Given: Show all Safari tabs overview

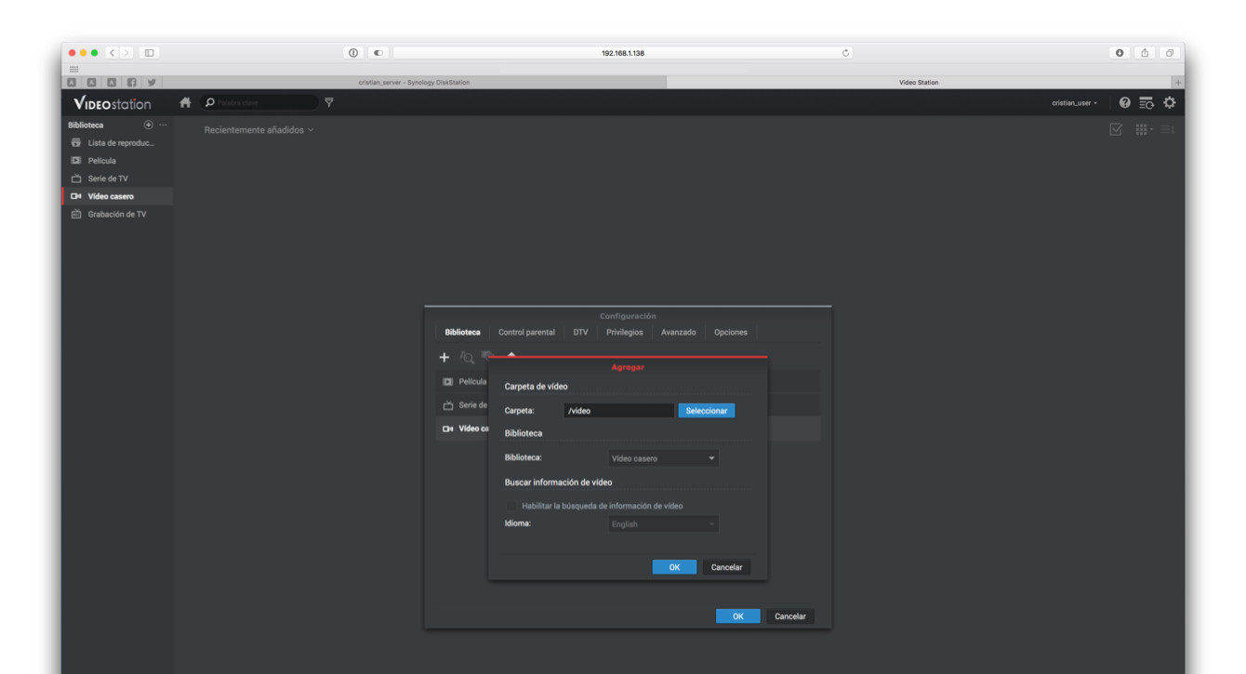Looking at the screenshot, I should point(1170,53).
